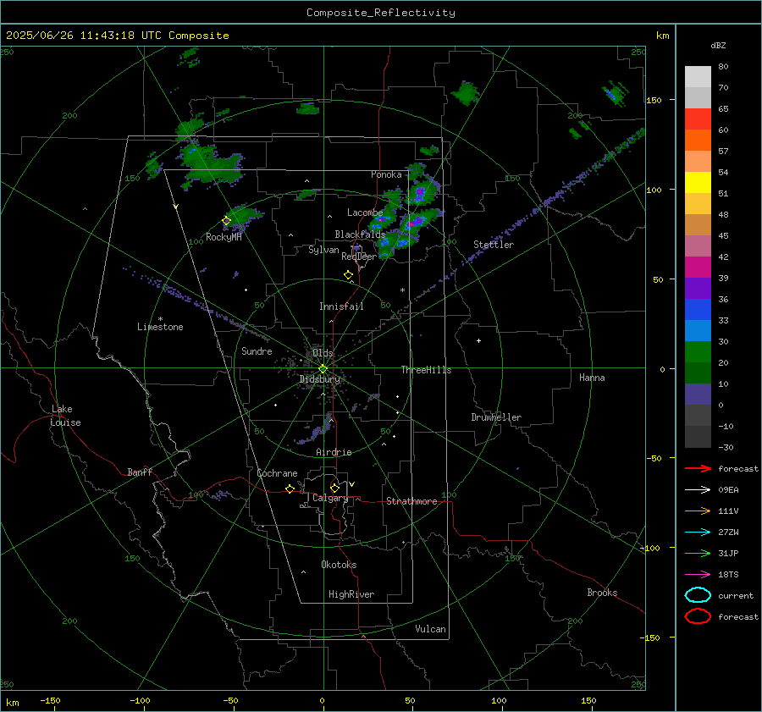Click the blue 36 dBZ legend swatch

coord(698,309)
